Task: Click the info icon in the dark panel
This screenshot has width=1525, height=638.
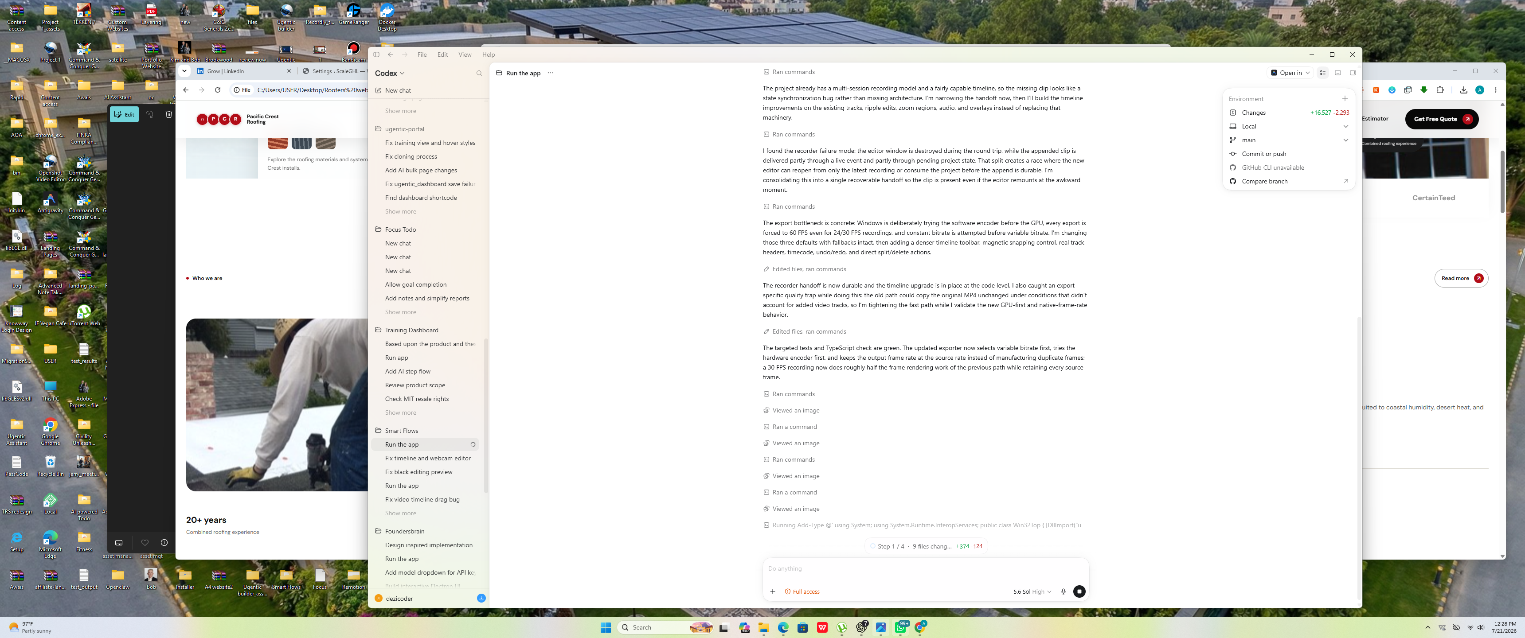Action: pos(164,543)
